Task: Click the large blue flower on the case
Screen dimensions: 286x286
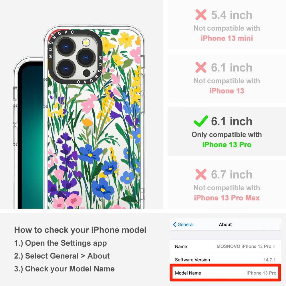Action: [x=102, y=189]
